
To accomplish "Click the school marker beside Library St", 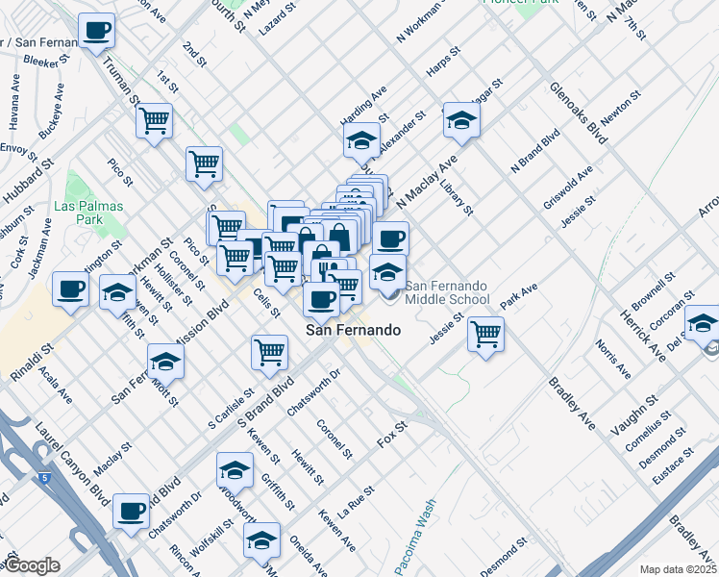I will [x=461, y=121].
